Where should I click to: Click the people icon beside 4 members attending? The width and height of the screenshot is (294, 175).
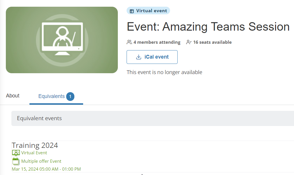[x=129, y=42]
